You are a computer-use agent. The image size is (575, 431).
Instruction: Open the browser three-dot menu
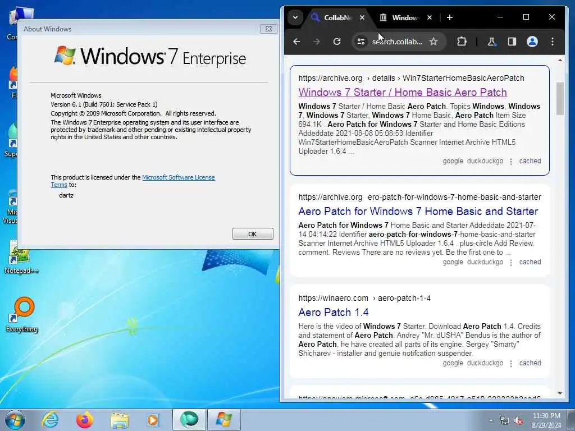553,42
